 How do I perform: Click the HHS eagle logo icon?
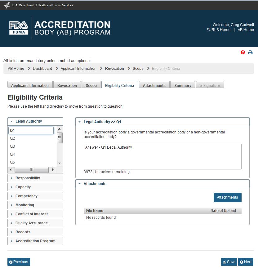pos(7,5)
